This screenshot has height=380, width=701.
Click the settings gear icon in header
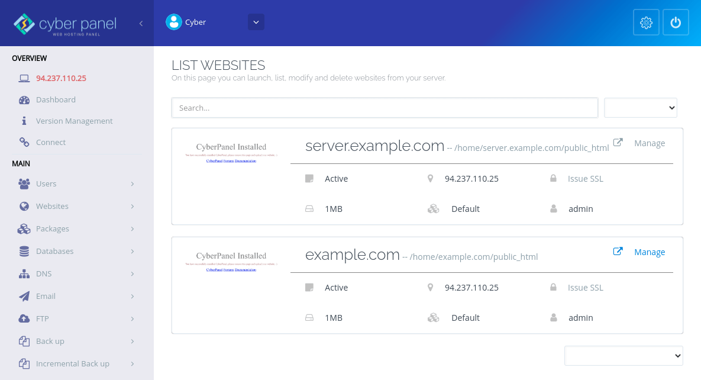tap(646, 22)
